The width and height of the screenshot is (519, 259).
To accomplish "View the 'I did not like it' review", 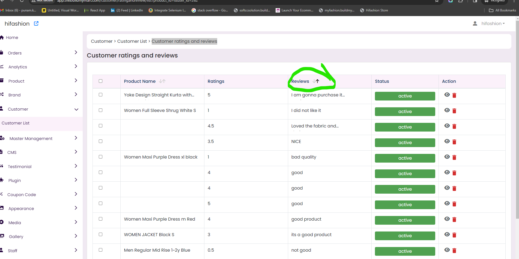I will coord(447,110).
